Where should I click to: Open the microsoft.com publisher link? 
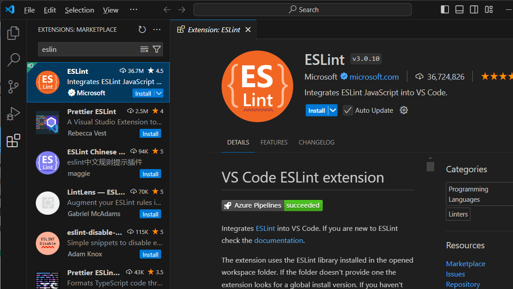(x=374, y=77)
